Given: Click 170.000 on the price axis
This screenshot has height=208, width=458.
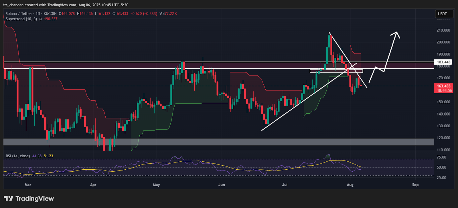Looking at the screenshot, I should click(443, 78).
